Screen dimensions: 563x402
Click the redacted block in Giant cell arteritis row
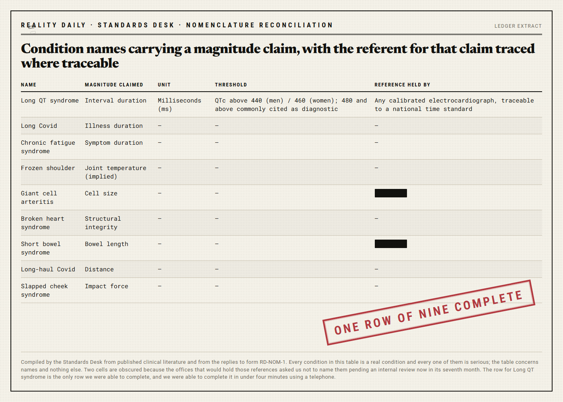pos(390,193)
